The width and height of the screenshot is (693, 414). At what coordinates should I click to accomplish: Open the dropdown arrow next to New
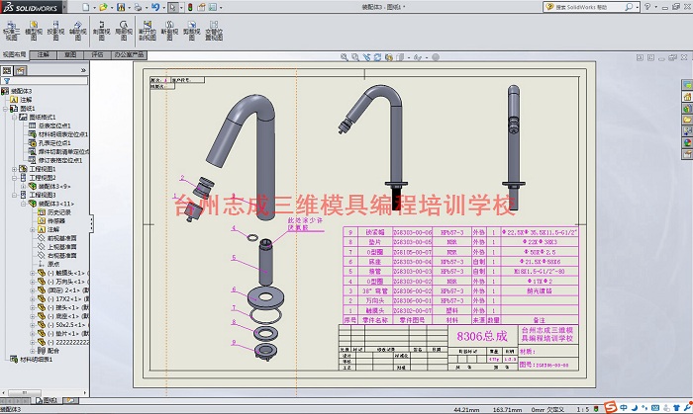(94, 8)
